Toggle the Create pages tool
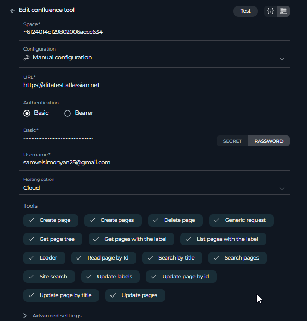 point(113,220)
